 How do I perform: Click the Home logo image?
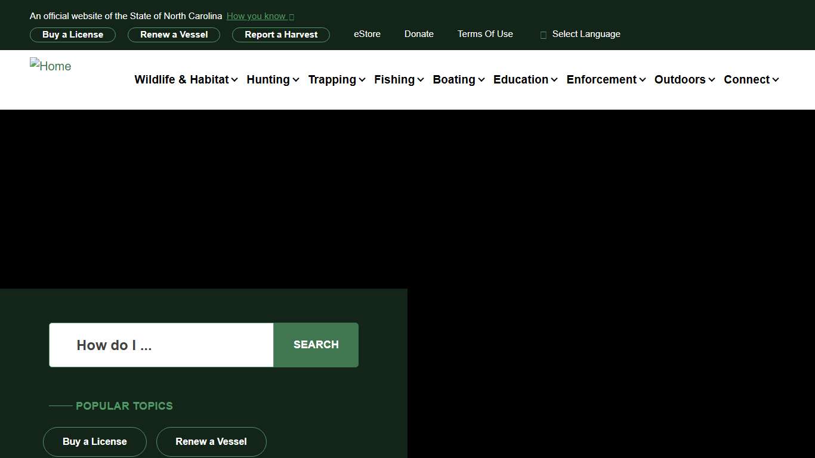(x=50, y=66)
